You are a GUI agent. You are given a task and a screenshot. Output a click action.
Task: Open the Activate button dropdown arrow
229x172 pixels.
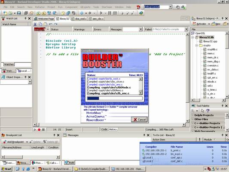coord(209,24)
